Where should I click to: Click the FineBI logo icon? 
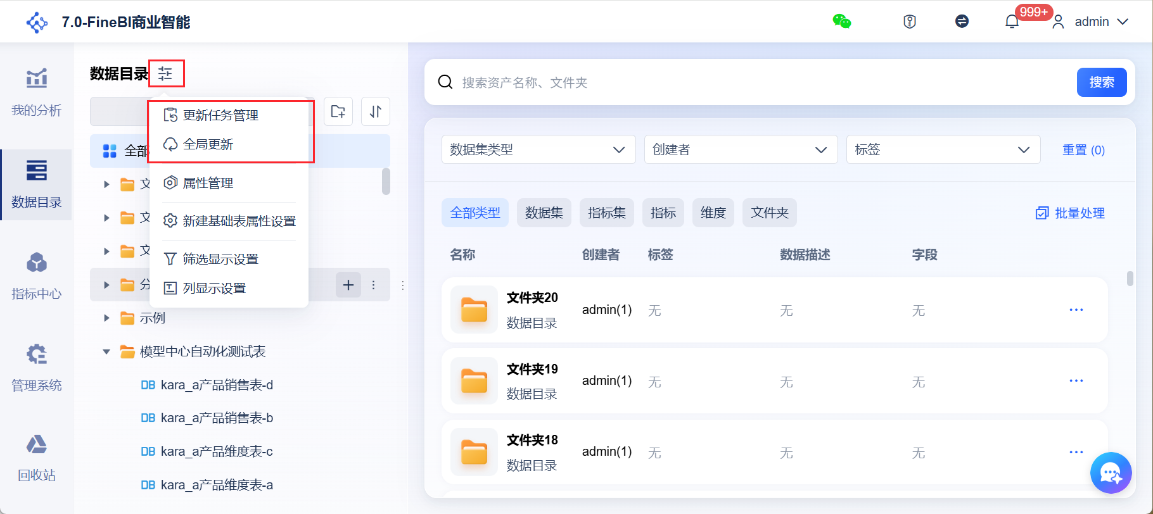[37, 22]
